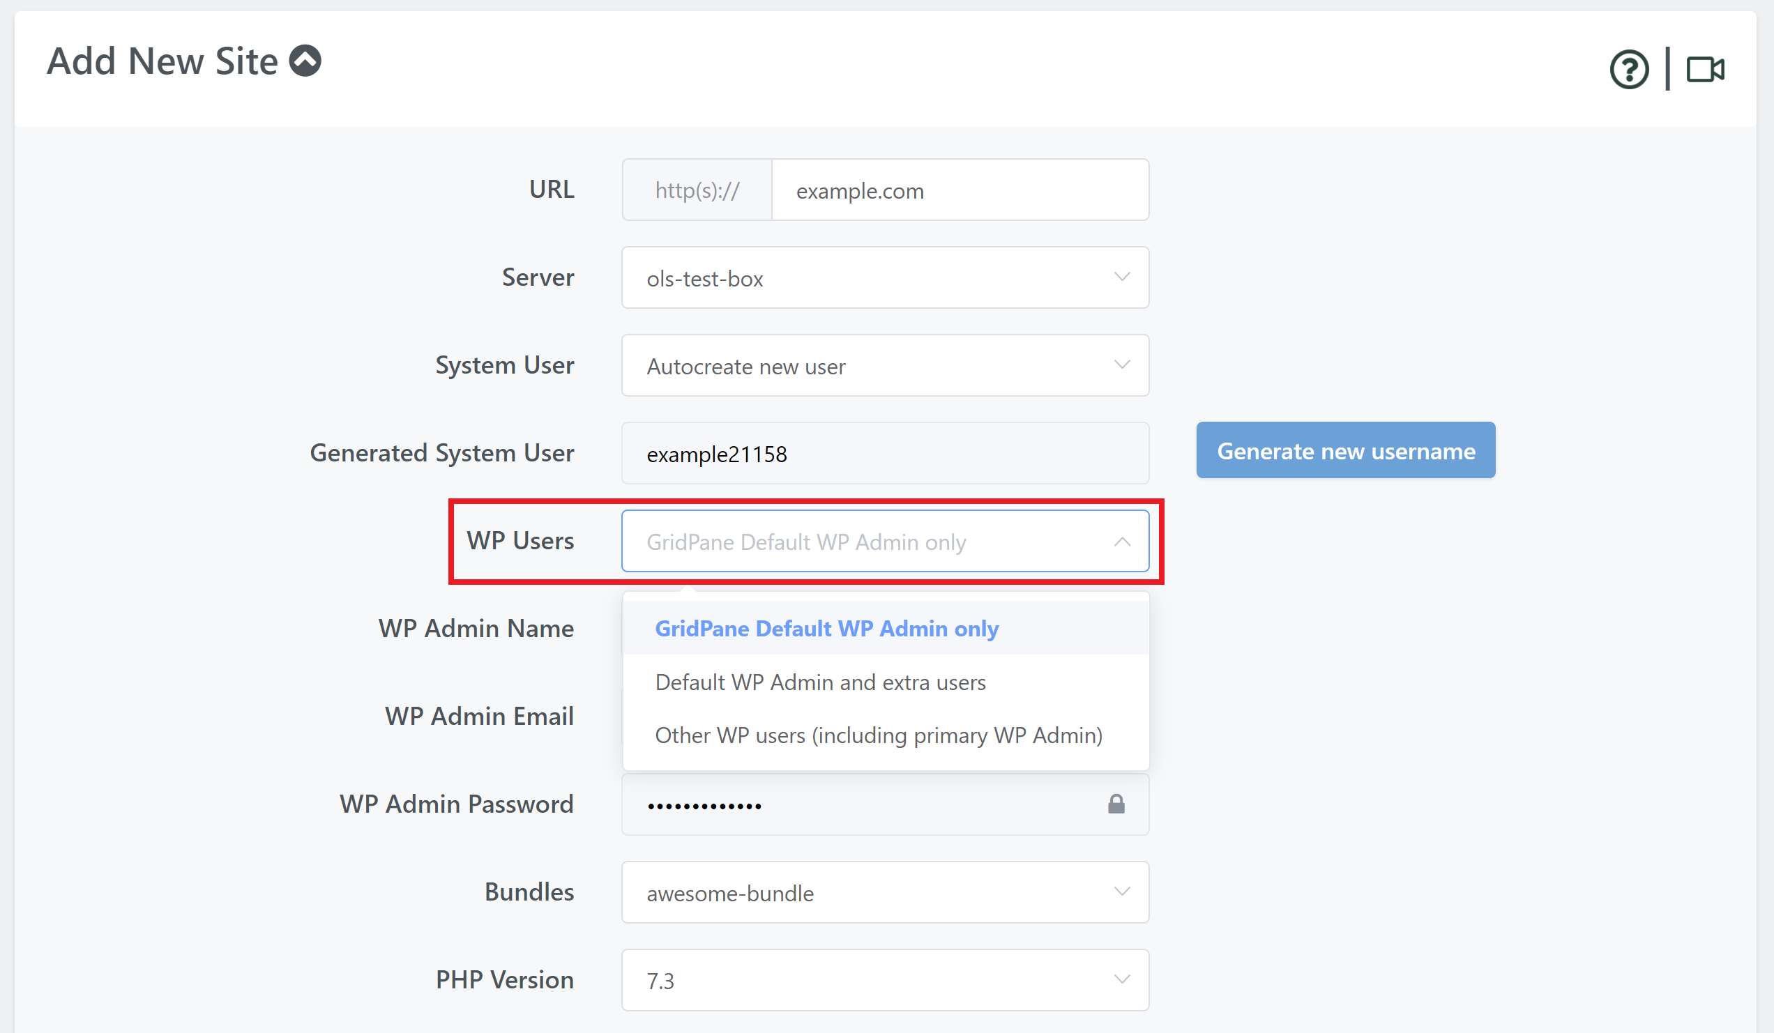Open the Server dropdown showing ols-test-box
Image resolution: width=1774 pixels, height=1033 pixels.
(885, 277)
